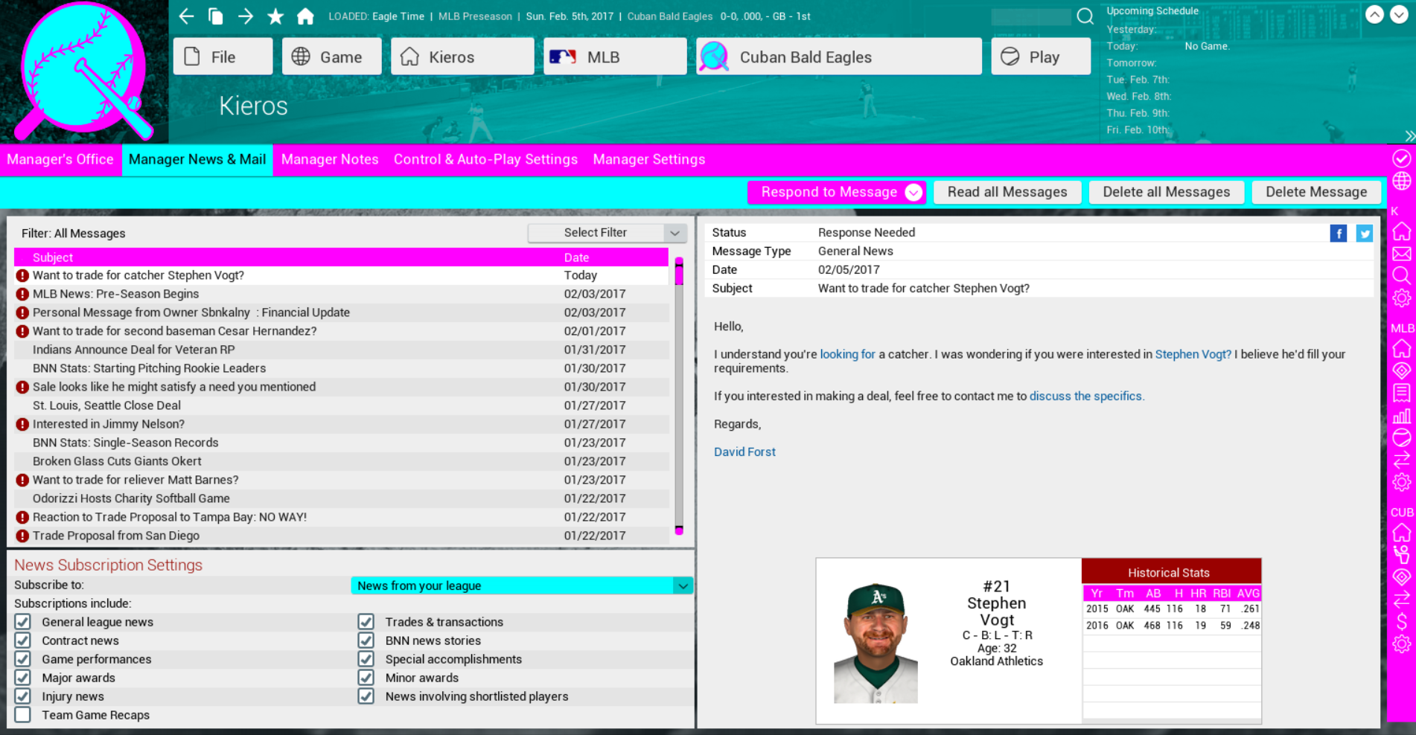Enable Team Game Recaps checkbox
Screen dimensions: 1416x735
click(23, 715)
